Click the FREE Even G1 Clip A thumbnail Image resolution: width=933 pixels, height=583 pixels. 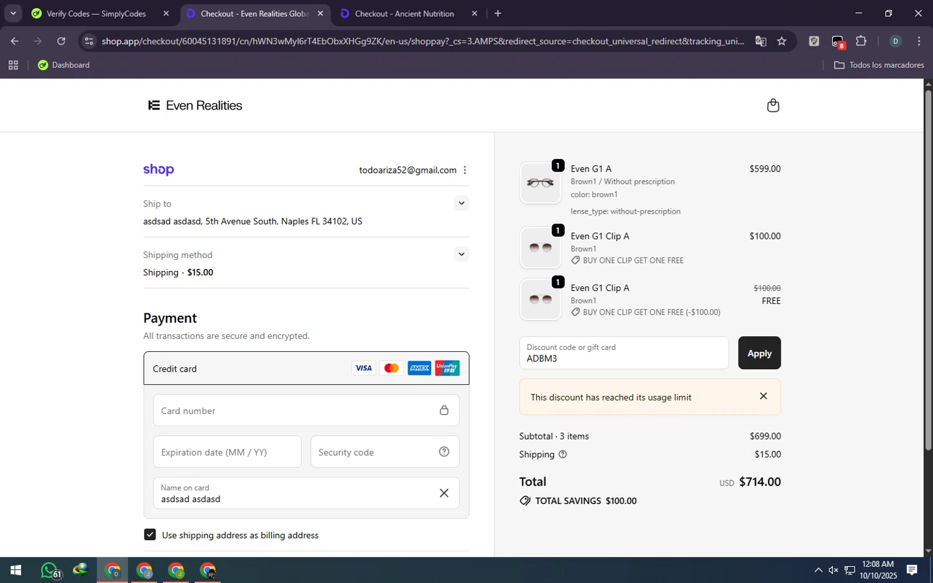[x=541, y=300]
